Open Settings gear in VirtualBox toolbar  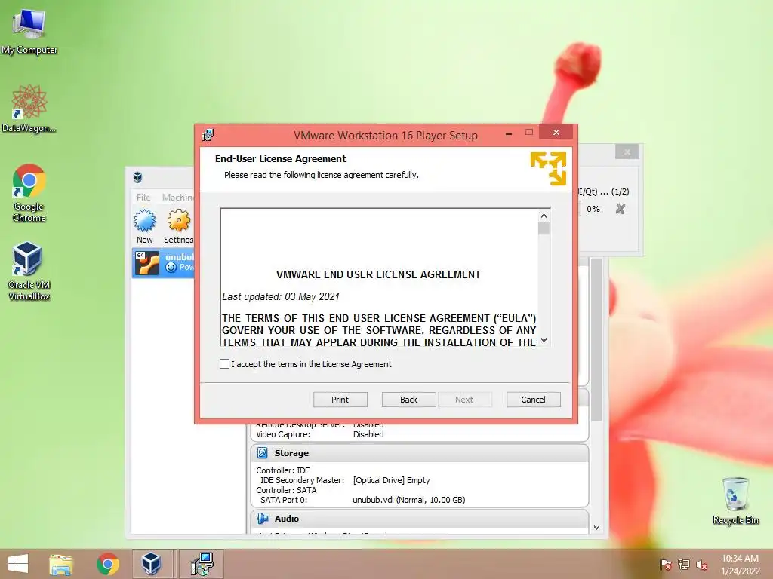coord(178,226)
